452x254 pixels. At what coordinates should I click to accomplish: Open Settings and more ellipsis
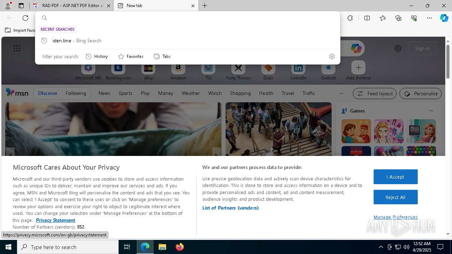(429, 18)
